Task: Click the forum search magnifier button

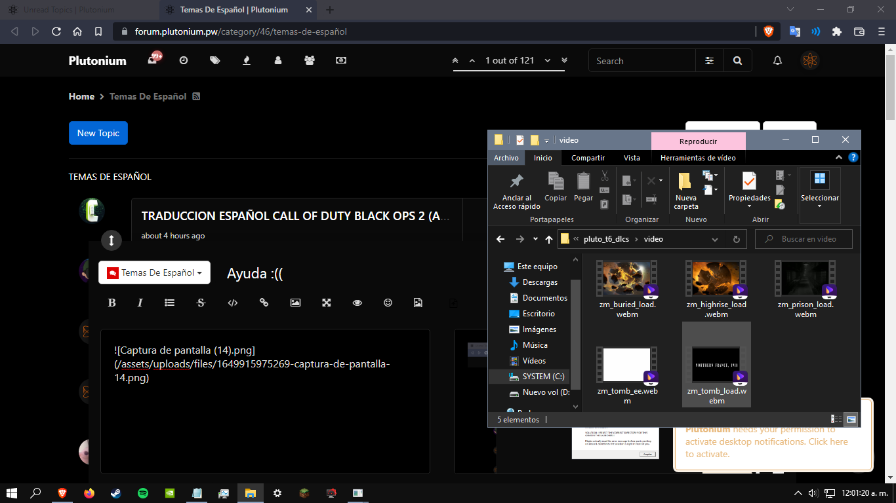Action: 738,60
